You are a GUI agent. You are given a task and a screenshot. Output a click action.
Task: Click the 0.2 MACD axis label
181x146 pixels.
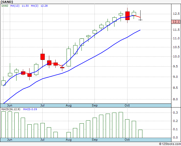click(x=175, y=121)
